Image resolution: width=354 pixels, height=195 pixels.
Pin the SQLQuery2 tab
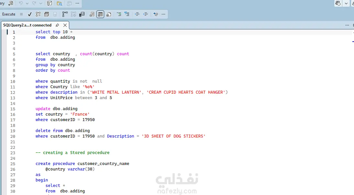pyautogui.click(x=57, y=25)
